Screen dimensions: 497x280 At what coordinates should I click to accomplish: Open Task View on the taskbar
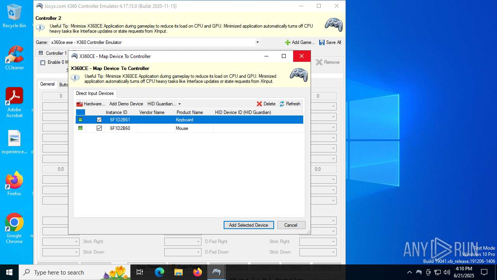140,272
